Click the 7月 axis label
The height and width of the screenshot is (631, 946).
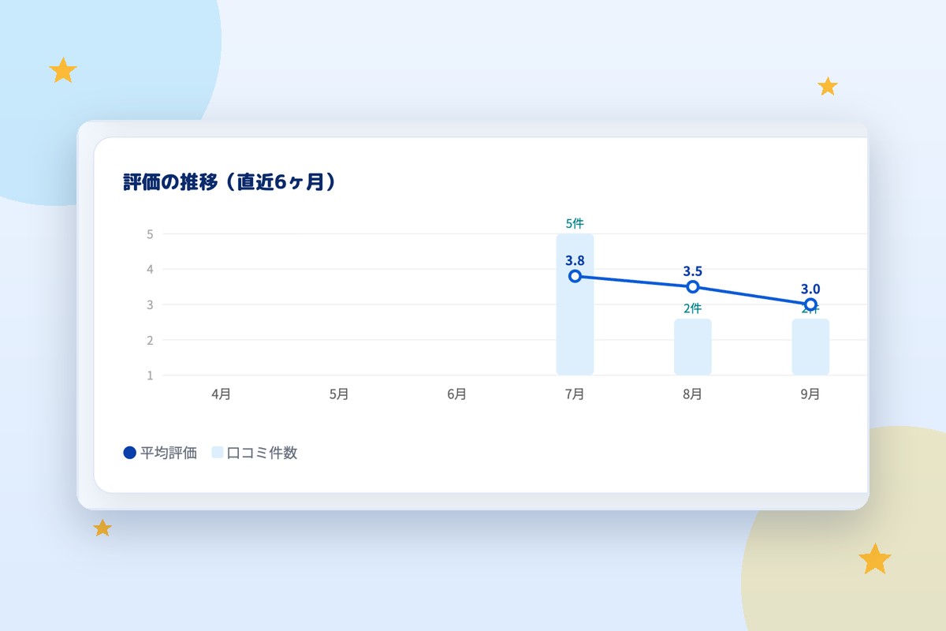(575, 394)
